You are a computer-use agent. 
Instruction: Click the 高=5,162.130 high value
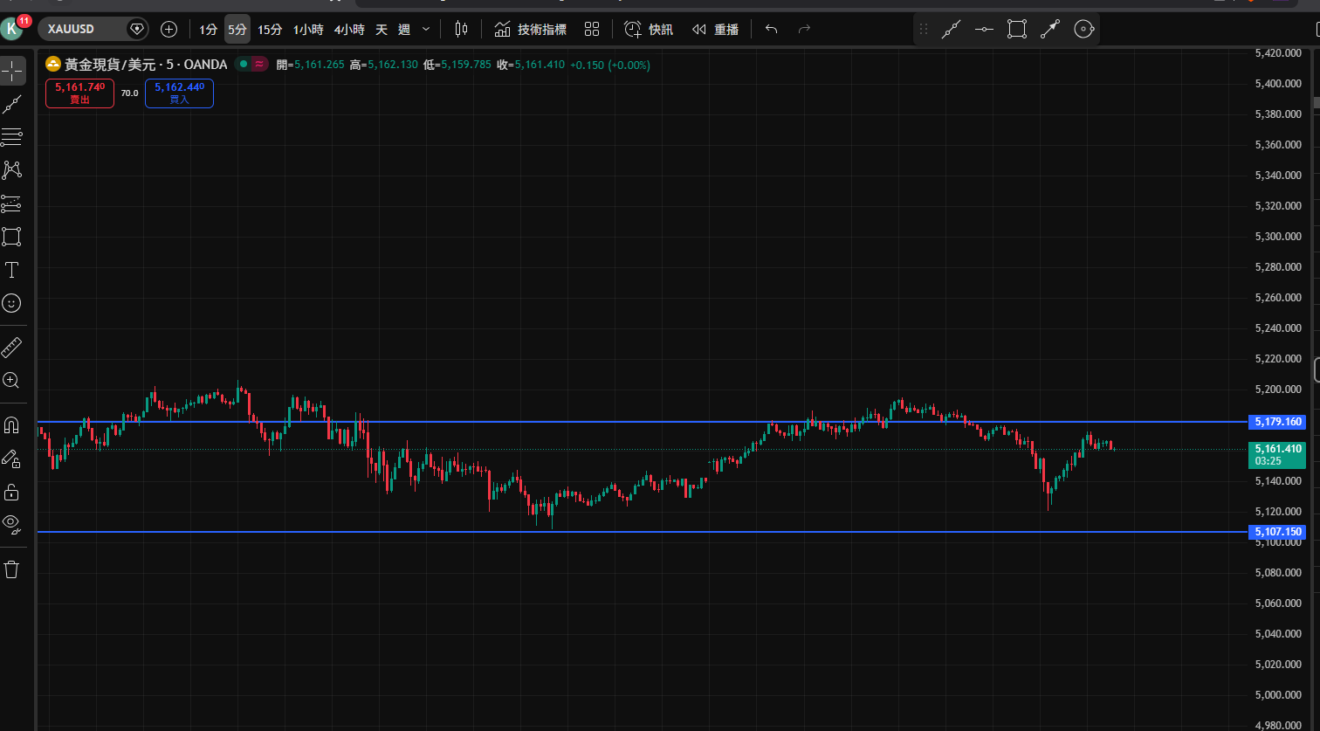tap(384, 65)
